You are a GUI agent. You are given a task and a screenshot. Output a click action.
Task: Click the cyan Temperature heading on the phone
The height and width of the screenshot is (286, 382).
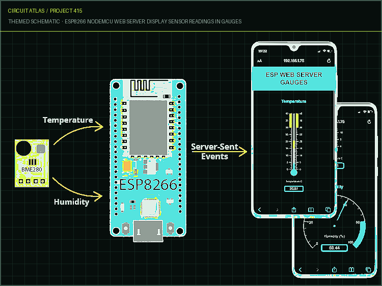294,101
